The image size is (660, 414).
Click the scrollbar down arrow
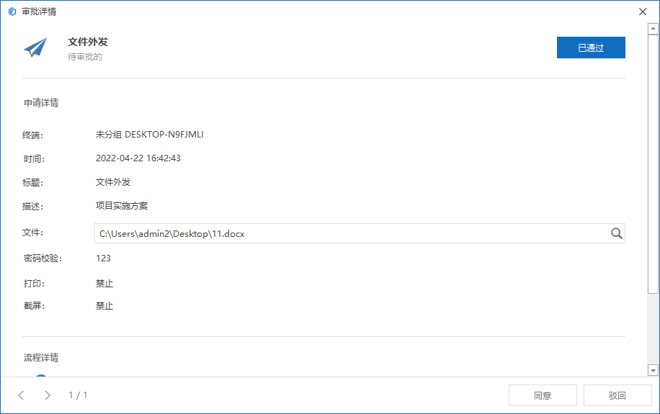click(x=653, y=370)
